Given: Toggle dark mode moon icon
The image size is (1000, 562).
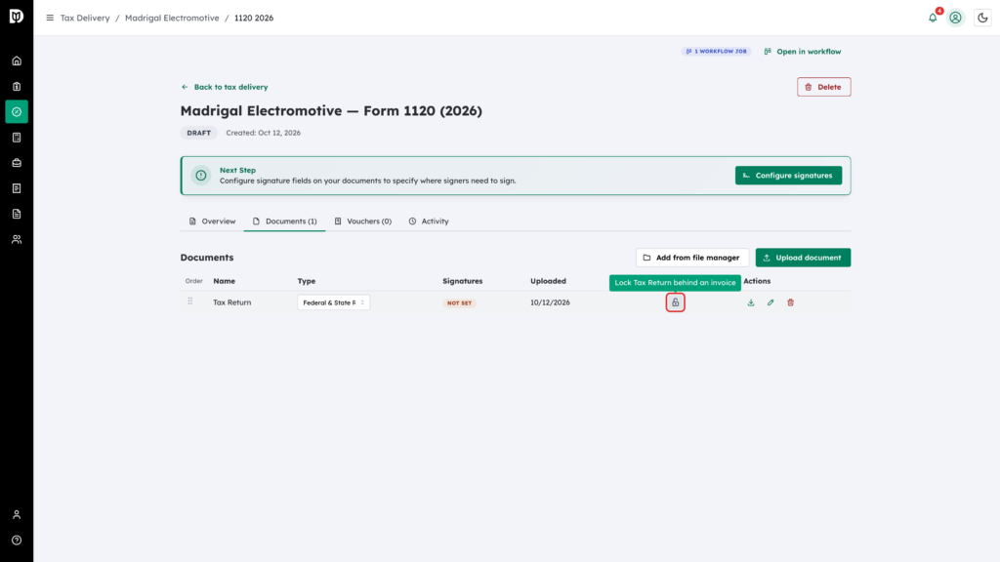Looking at the screenshot, I should pyautogui.click(x=982, y=18).
